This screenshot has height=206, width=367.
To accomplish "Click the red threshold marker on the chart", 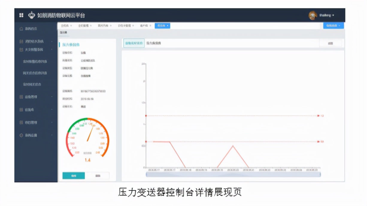I will [x=319, y=116].
